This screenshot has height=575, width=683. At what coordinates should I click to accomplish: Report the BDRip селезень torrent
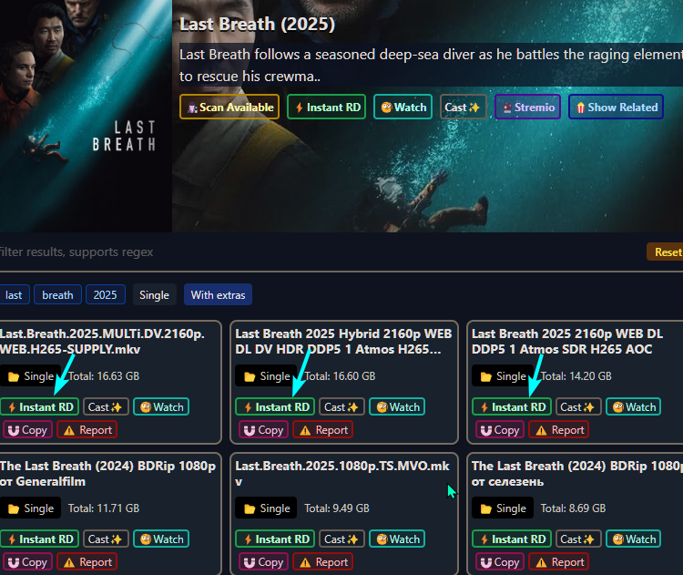[x=559, y=562]
